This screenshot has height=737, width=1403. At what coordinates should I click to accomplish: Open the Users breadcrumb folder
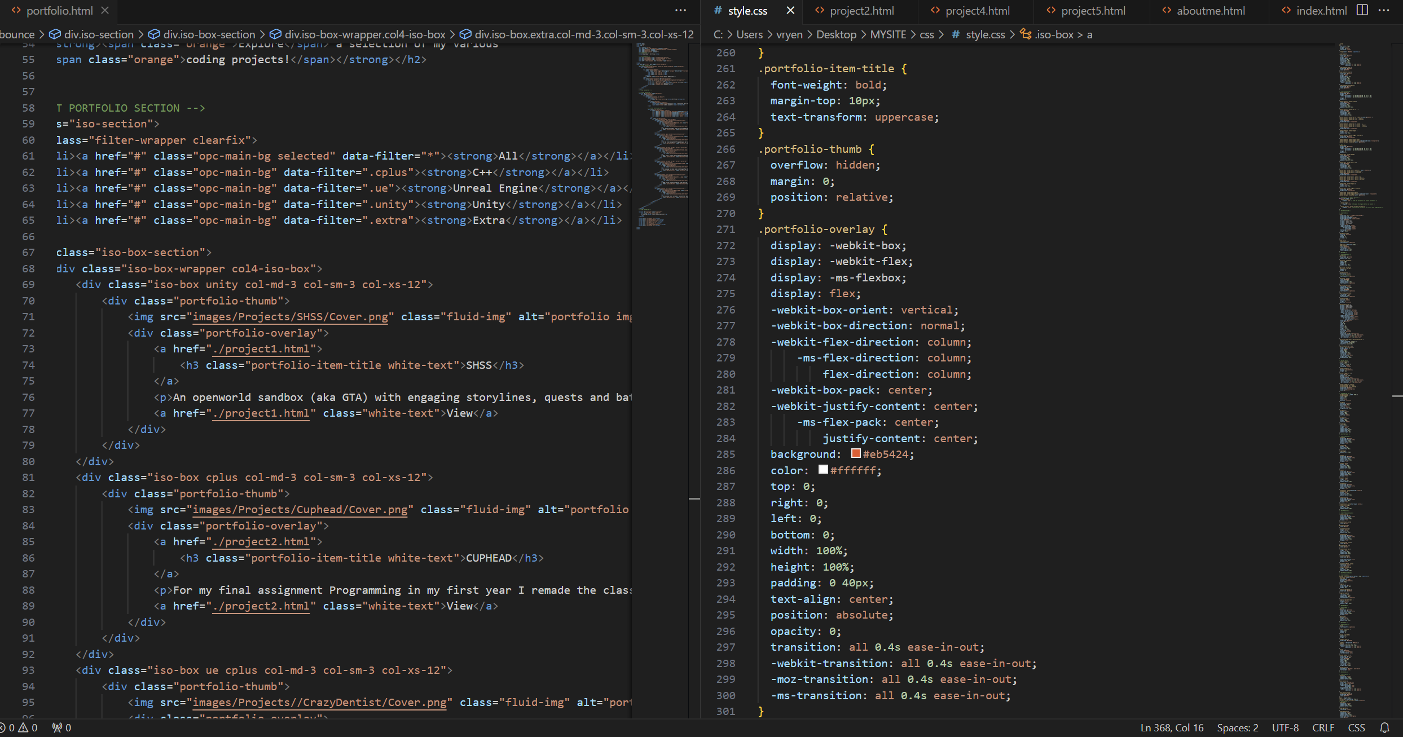coord(749,34)
